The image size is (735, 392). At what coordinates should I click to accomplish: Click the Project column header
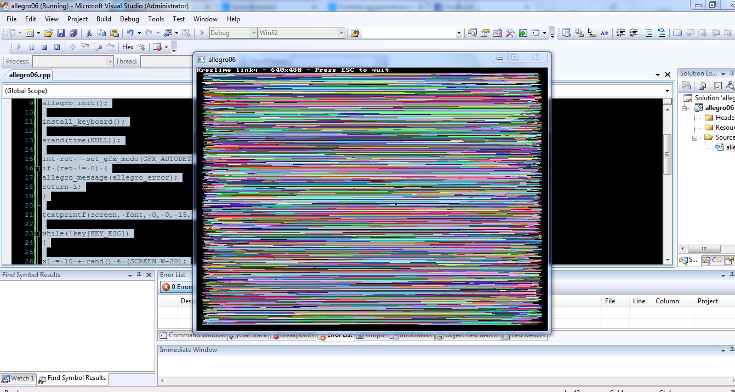tap(708, 301)
